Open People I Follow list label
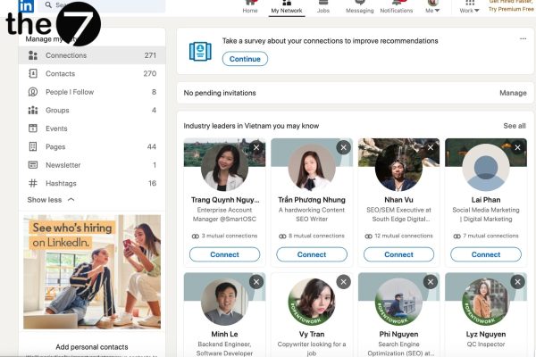 click(x=70, y=92)
